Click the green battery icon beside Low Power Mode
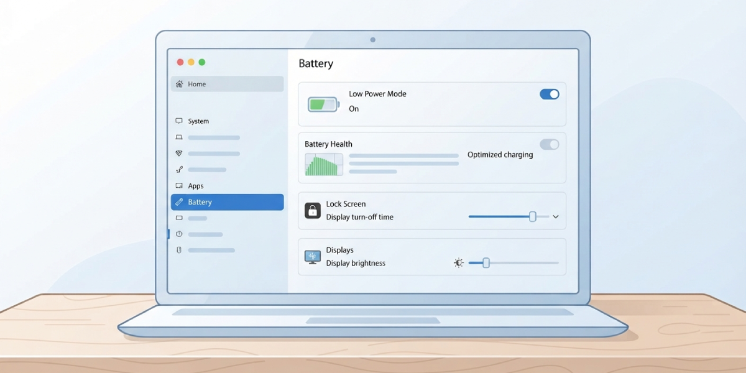This screenshot has width=746, height=373. click(323, 104)
